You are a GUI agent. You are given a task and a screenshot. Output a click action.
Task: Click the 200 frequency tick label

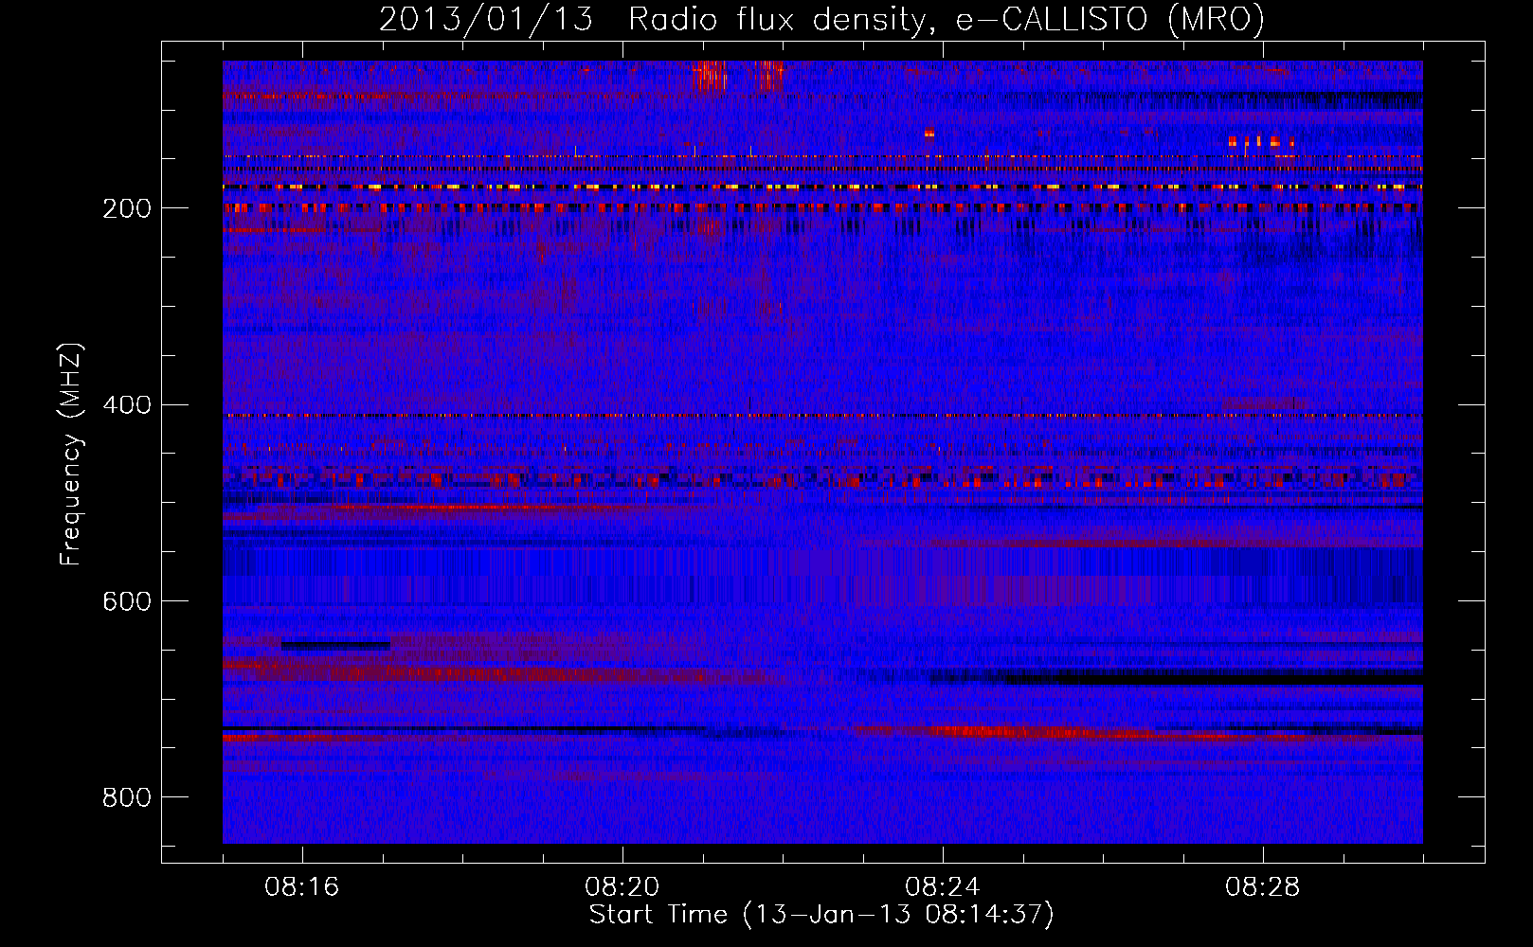point(127,208)
